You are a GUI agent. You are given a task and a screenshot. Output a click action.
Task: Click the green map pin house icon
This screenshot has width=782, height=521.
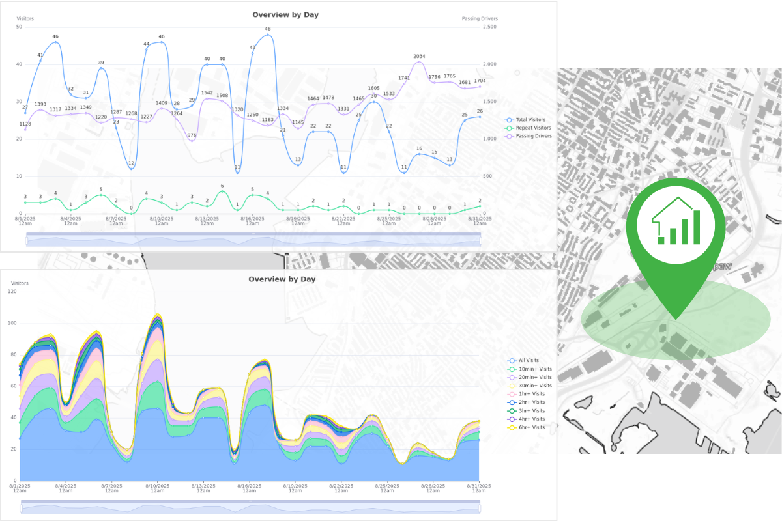[x=676, y=222]
